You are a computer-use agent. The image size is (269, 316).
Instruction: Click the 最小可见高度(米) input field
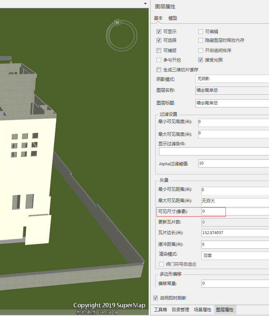[x=233, y=123]
